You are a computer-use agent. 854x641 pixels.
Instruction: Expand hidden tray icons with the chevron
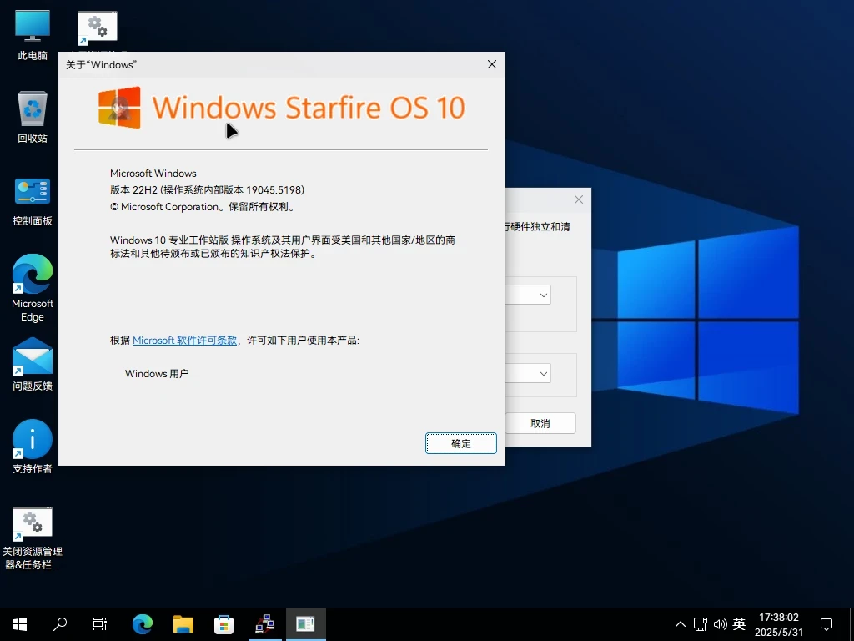(681, 623)
